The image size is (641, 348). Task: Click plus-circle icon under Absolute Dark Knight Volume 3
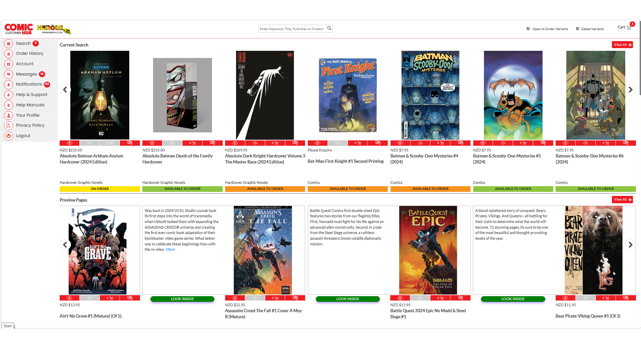pyautogui.click(x=255, y=143)
